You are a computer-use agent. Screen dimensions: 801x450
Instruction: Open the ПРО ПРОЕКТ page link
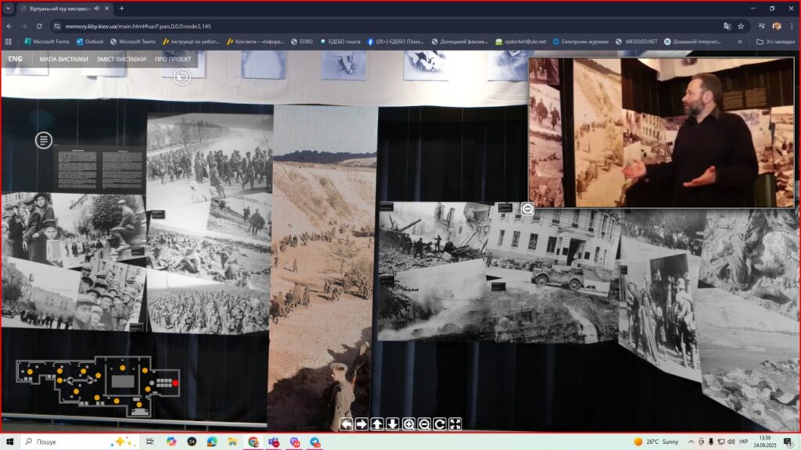(x=173, y=59)
